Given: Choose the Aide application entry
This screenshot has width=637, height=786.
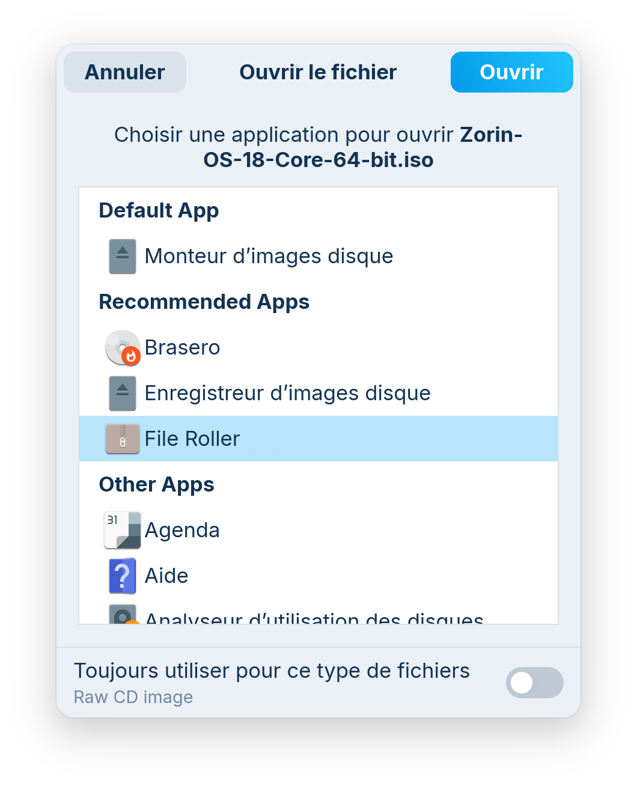Looking at the screenshot, I should click(x=166, y=576).
